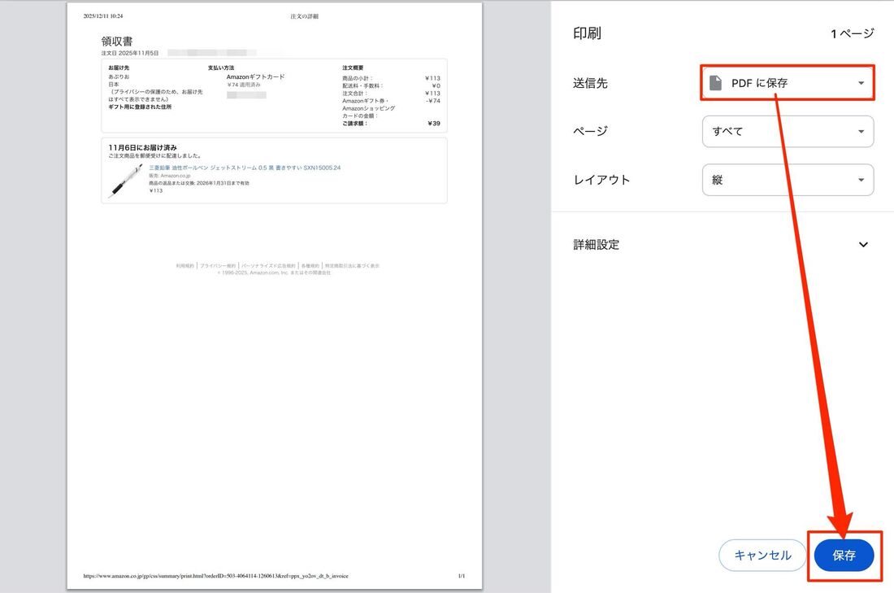Screen dimensions: 894x593
Task: Open the 「PDF に保存」 destination selector
Action: [x=786, y=81]
